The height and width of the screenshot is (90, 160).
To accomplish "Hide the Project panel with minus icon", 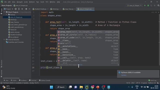I will (29, 9).
